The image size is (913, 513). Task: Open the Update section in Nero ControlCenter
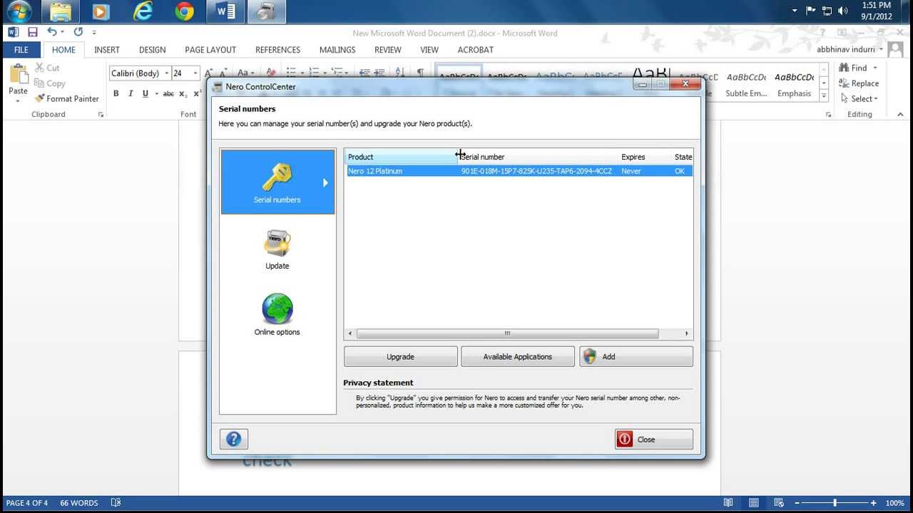pos(277,249)
